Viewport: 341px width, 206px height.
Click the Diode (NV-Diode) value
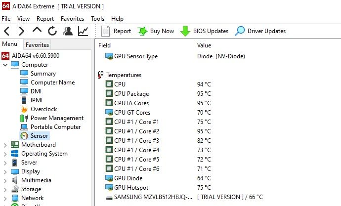click(x=221, y=56)
